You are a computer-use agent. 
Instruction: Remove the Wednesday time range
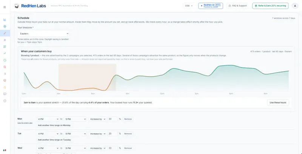(x=128, y=148)
